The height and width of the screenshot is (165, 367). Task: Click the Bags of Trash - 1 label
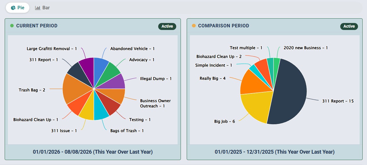tap(127, 131)
